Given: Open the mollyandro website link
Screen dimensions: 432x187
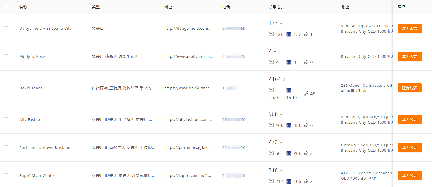Looking at the screenshot, I should [x=188, y=57].
